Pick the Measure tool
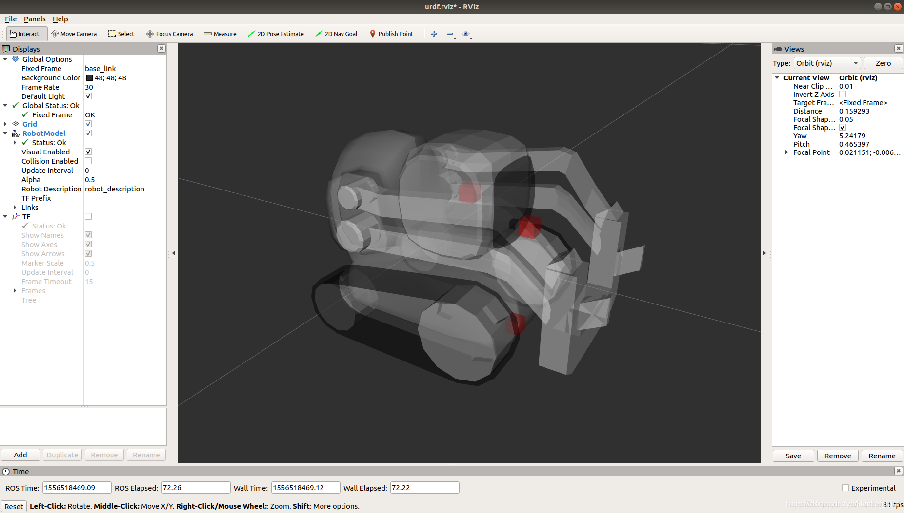Image resolution: width=904 pixels, height=513 pixels. coord(220,34)
